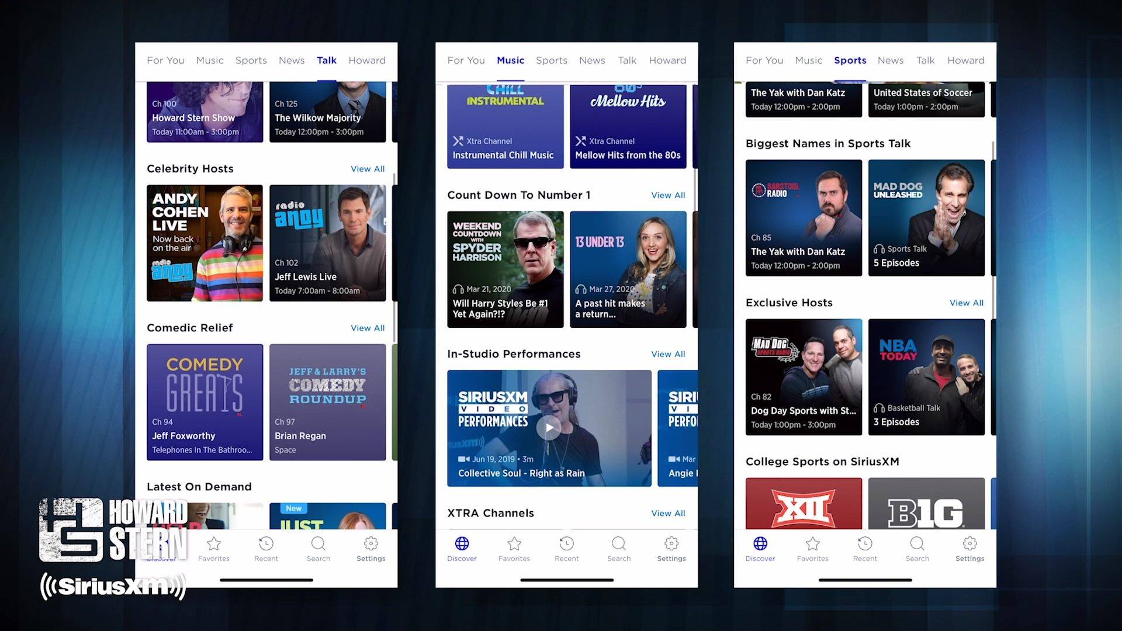Switch to Music tab on the Talk screen
The image size is (1122, 631).
210,60
